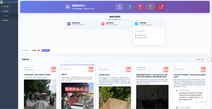212x109 pixels.
Task: Click 负面 badge on 台风刮掉小区外墙 card
Action: pos(128,71)
